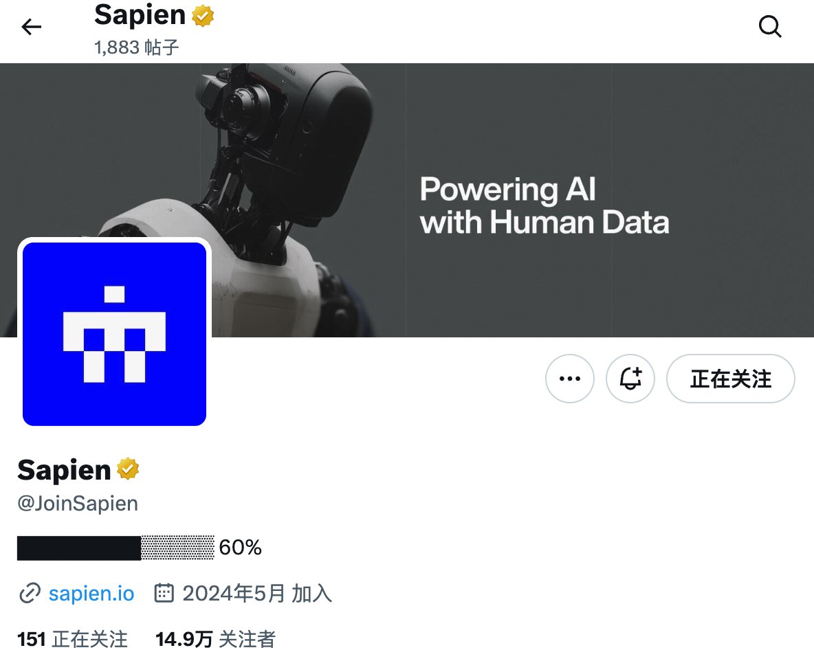Click the calendar icon next to join date
This screenshot has height=661, width=814.
[x=164, y=593]
